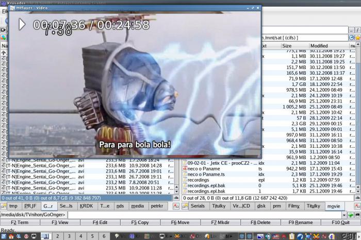Open the KDE menu on taskbar
Viewport: 361px width, 240px height.
point(4,236)
